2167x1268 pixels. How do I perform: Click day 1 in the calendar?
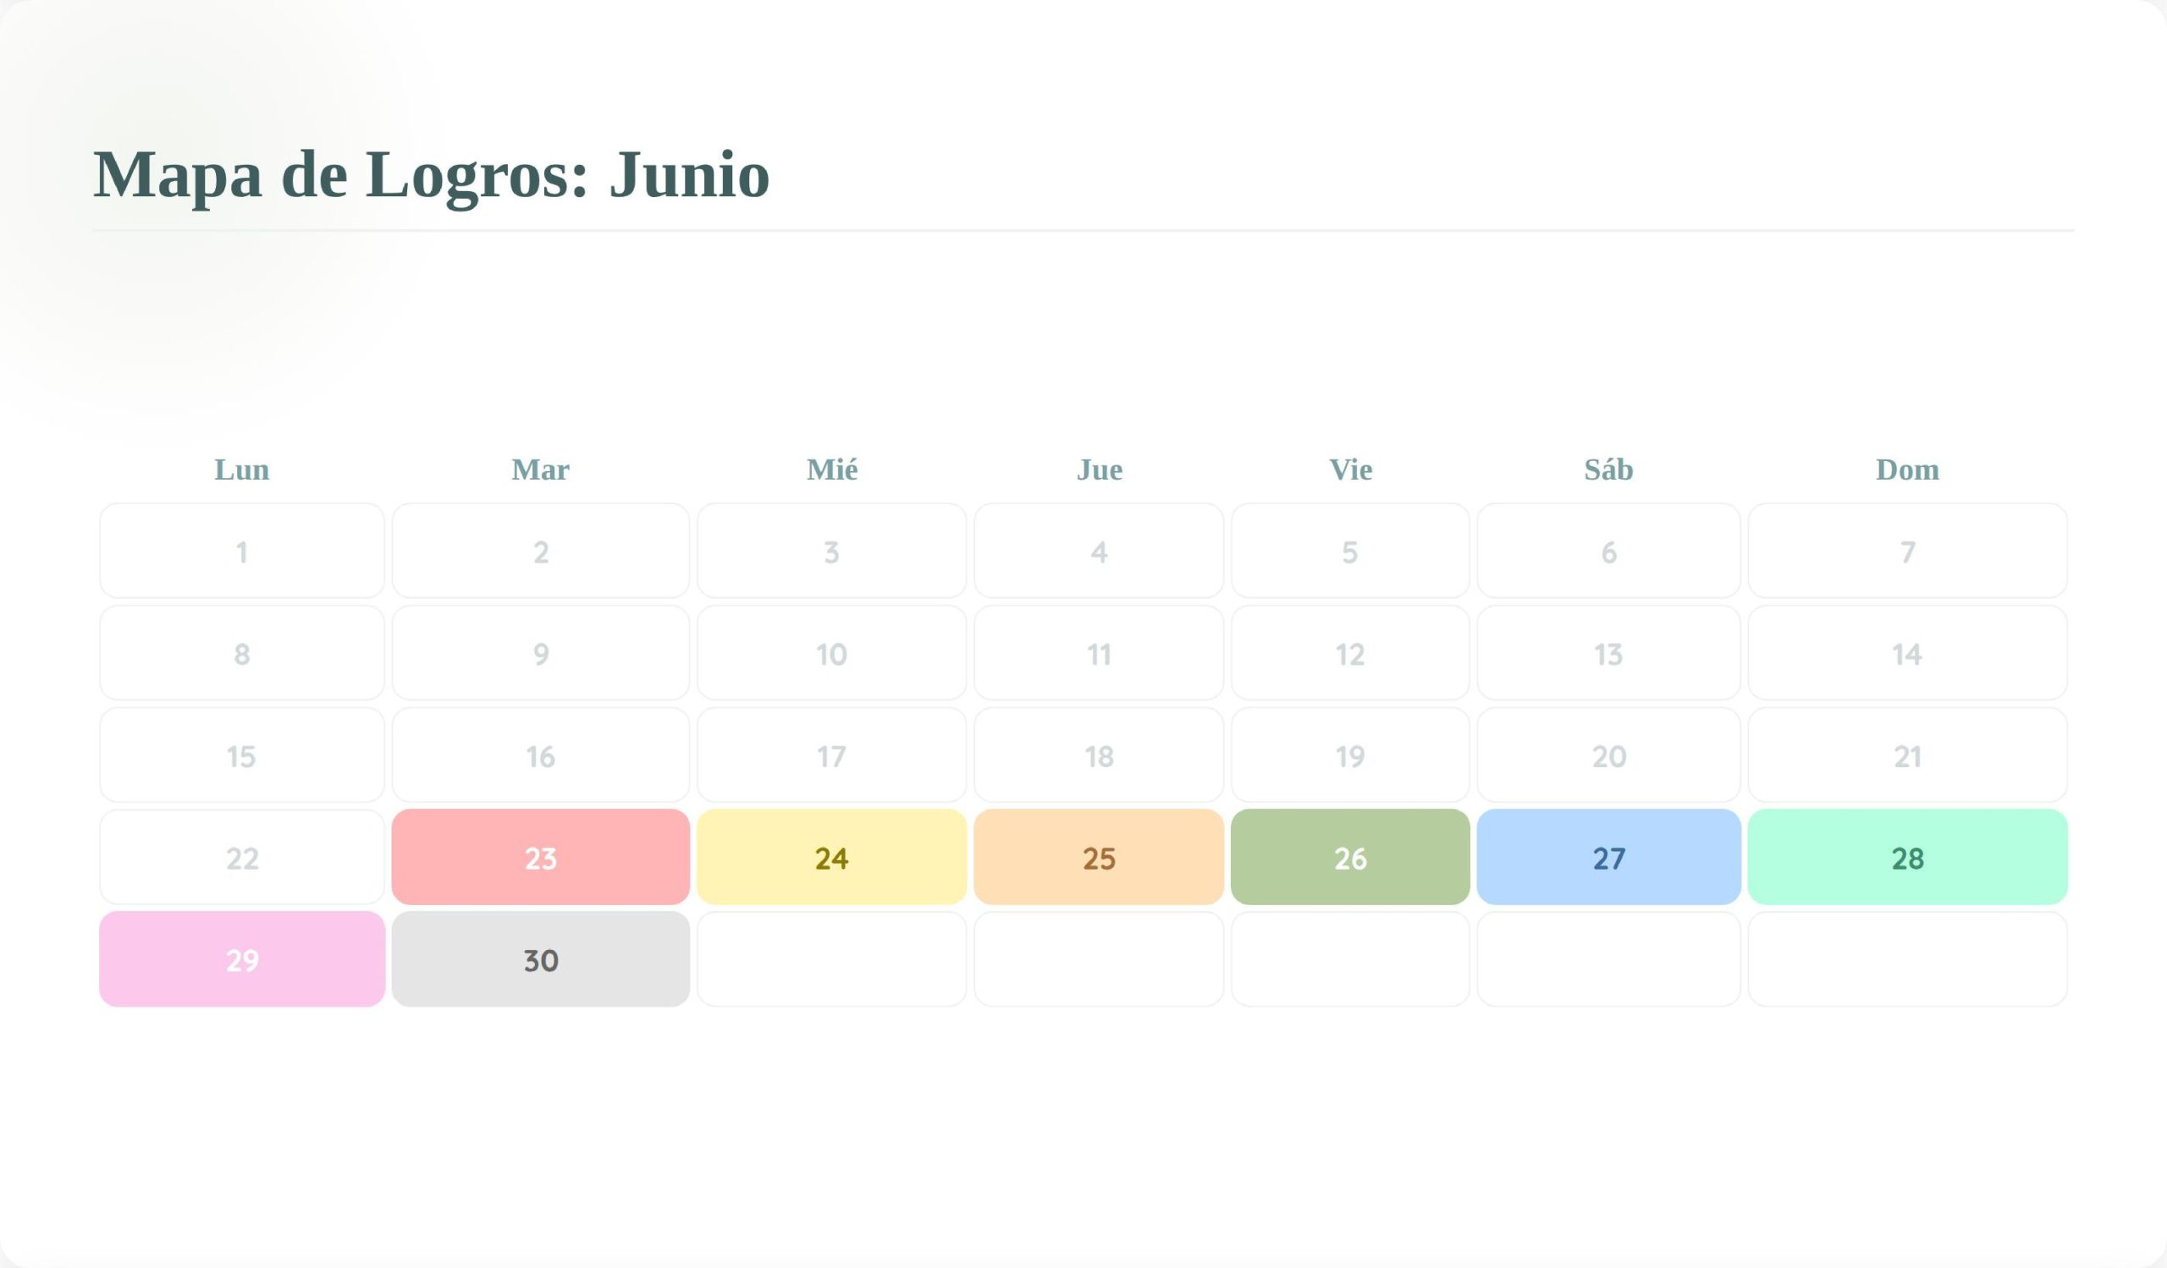pyautogui.click(x=241, y=551)
